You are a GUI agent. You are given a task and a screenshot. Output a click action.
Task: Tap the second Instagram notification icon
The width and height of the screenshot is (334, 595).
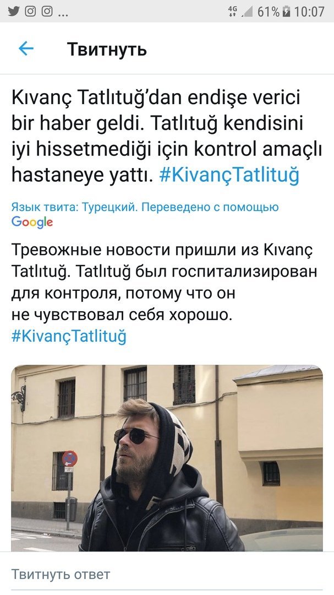47,12
